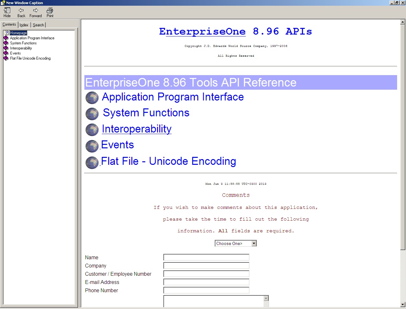Select System Functions in the contents tree
406x309 pixels.
click(23, 43)
